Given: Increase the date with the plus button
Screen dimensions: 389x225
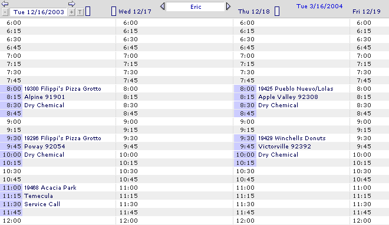Looking at the screenshot, I should click(71, 12).
